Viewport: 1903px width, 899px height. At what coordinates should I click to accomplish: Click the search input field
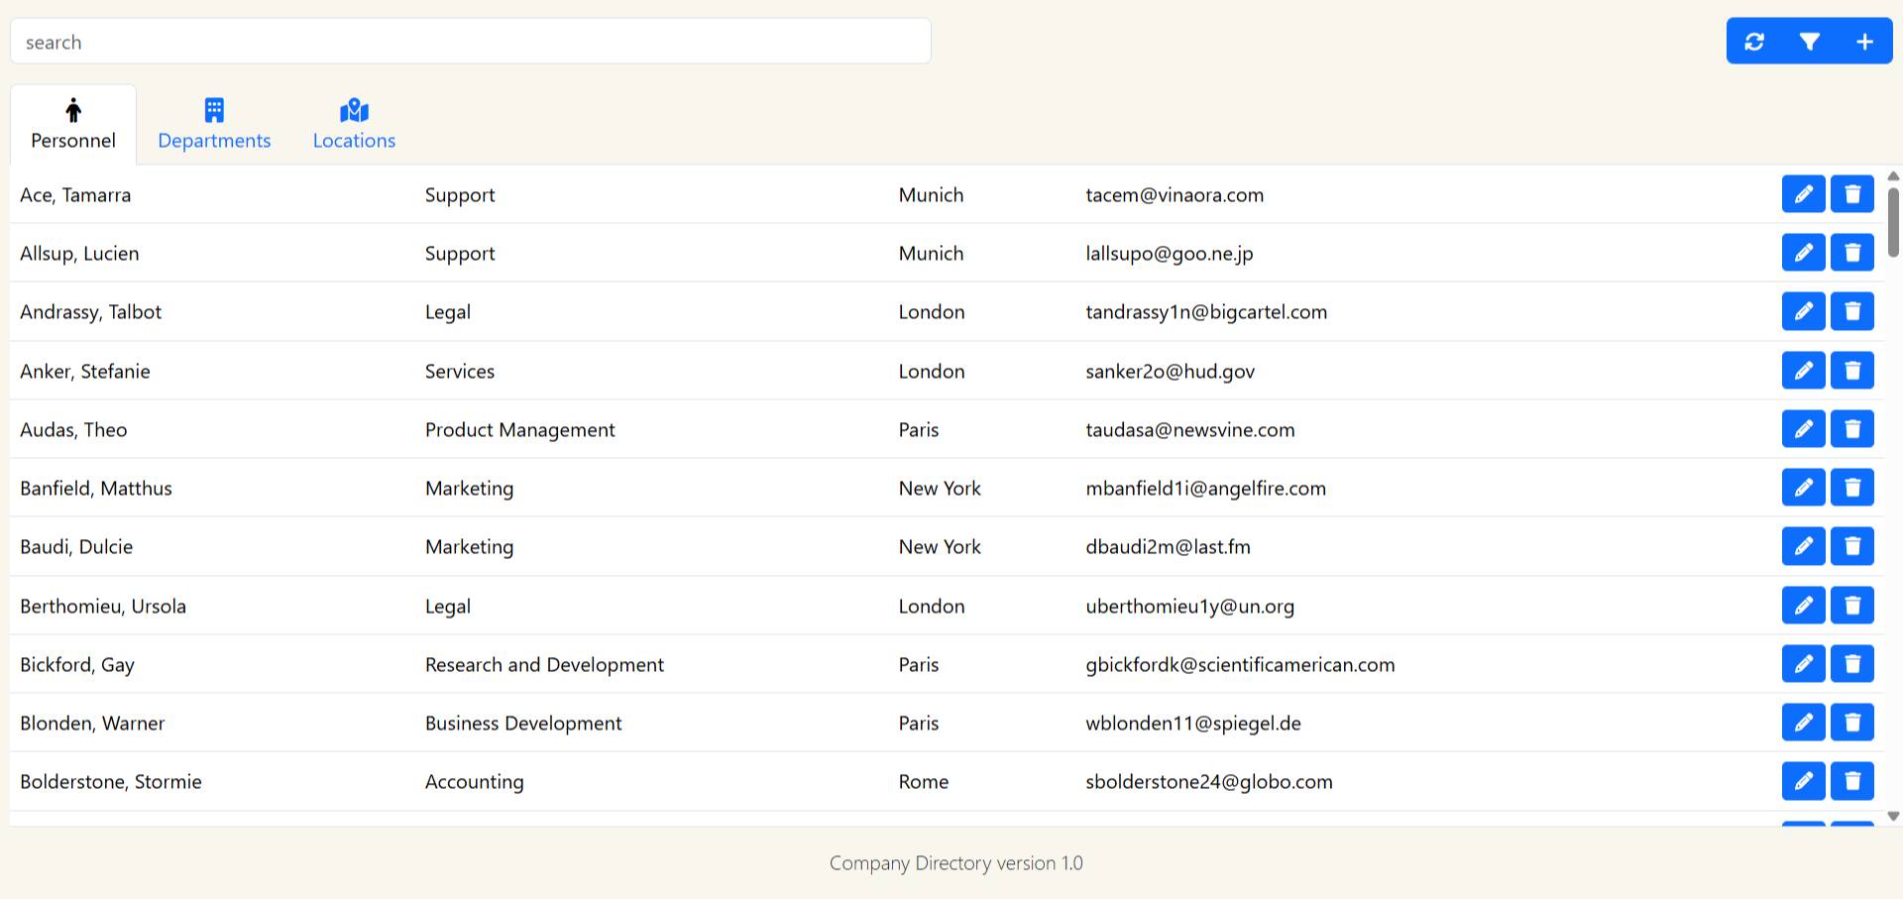point(470,41)
